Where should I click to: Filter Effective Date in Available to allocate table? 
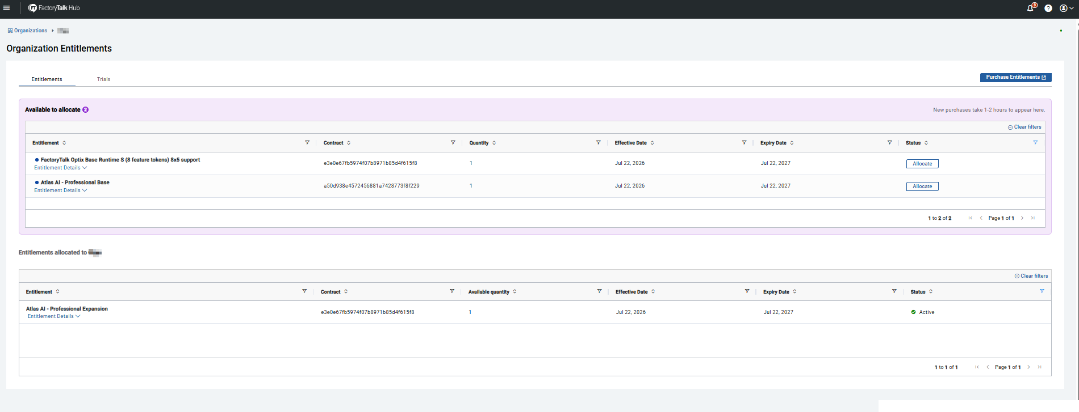(x=744, y=143)
